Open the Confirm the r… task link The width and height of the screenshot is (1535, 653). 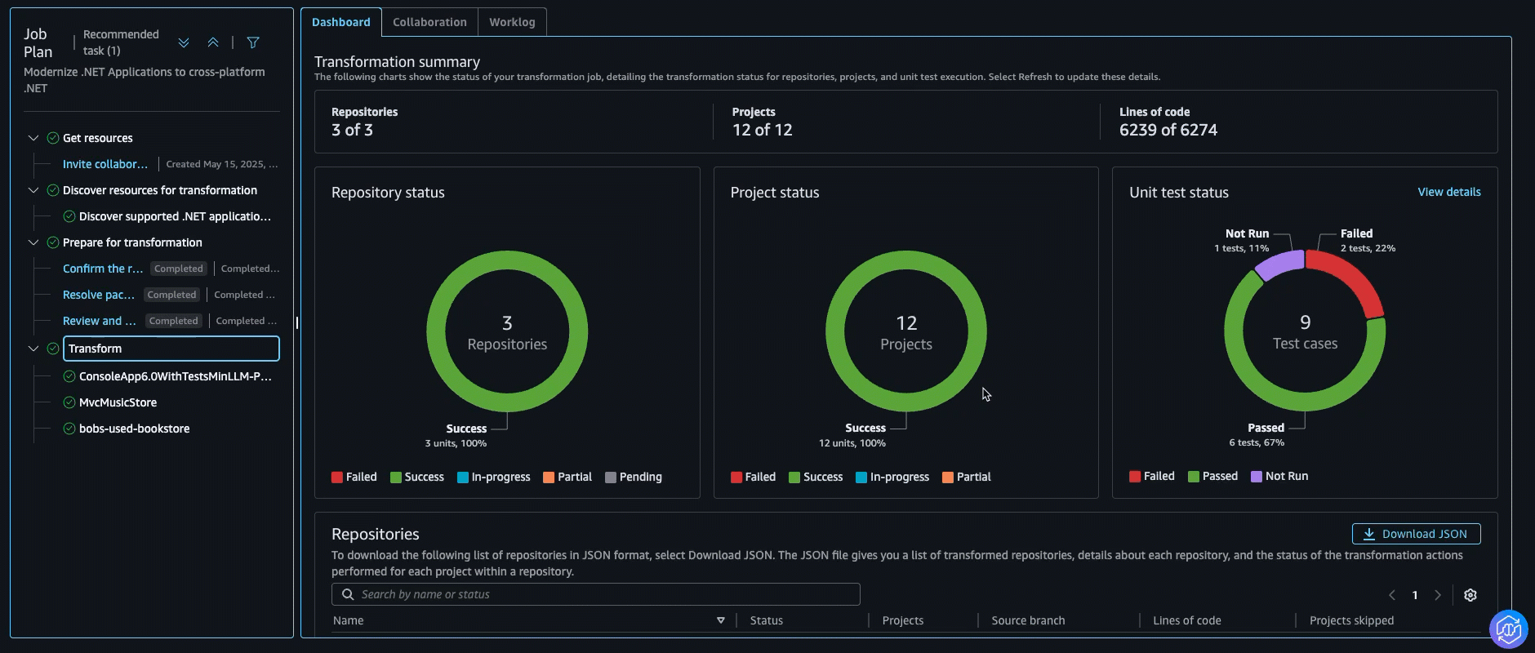[103, 269]
